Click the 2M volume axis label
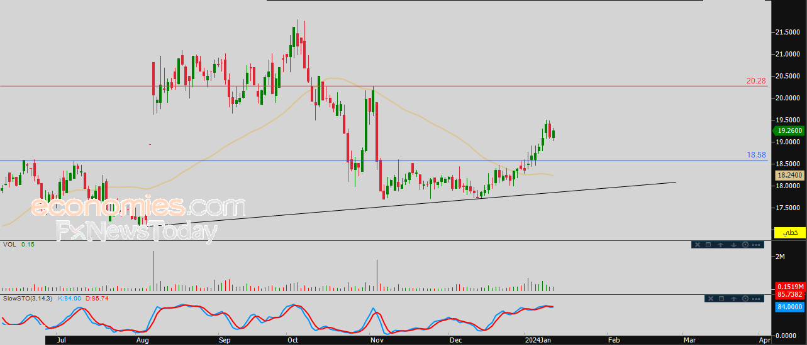This screenshot has height=345, width=807. 781,257
